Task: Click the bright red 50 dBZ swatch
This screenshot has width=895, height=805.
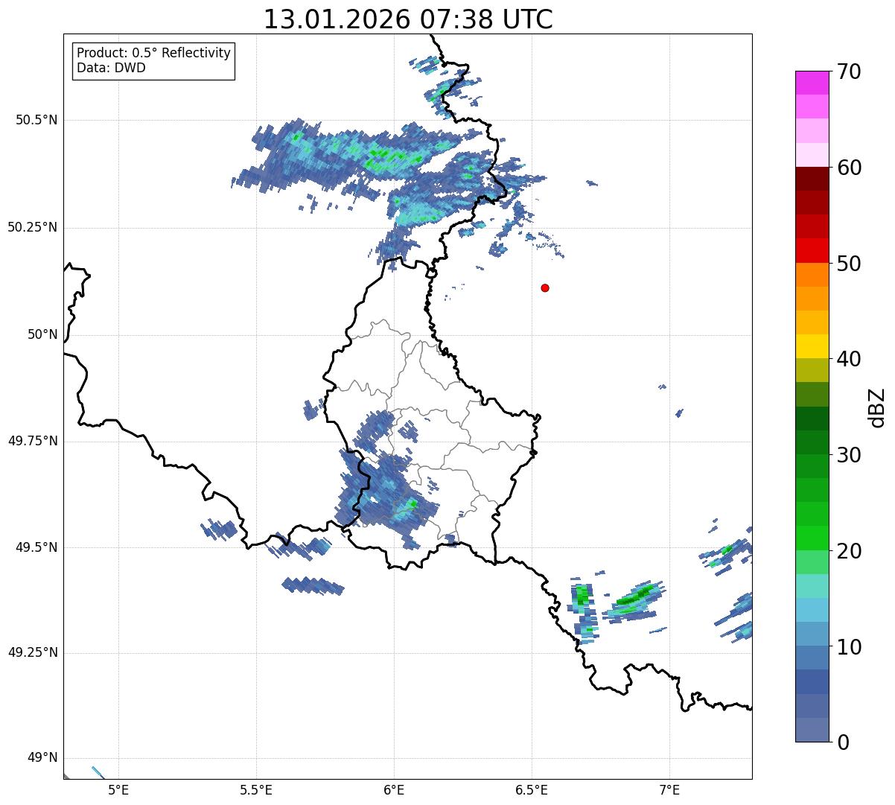Action: click(812, 250)
